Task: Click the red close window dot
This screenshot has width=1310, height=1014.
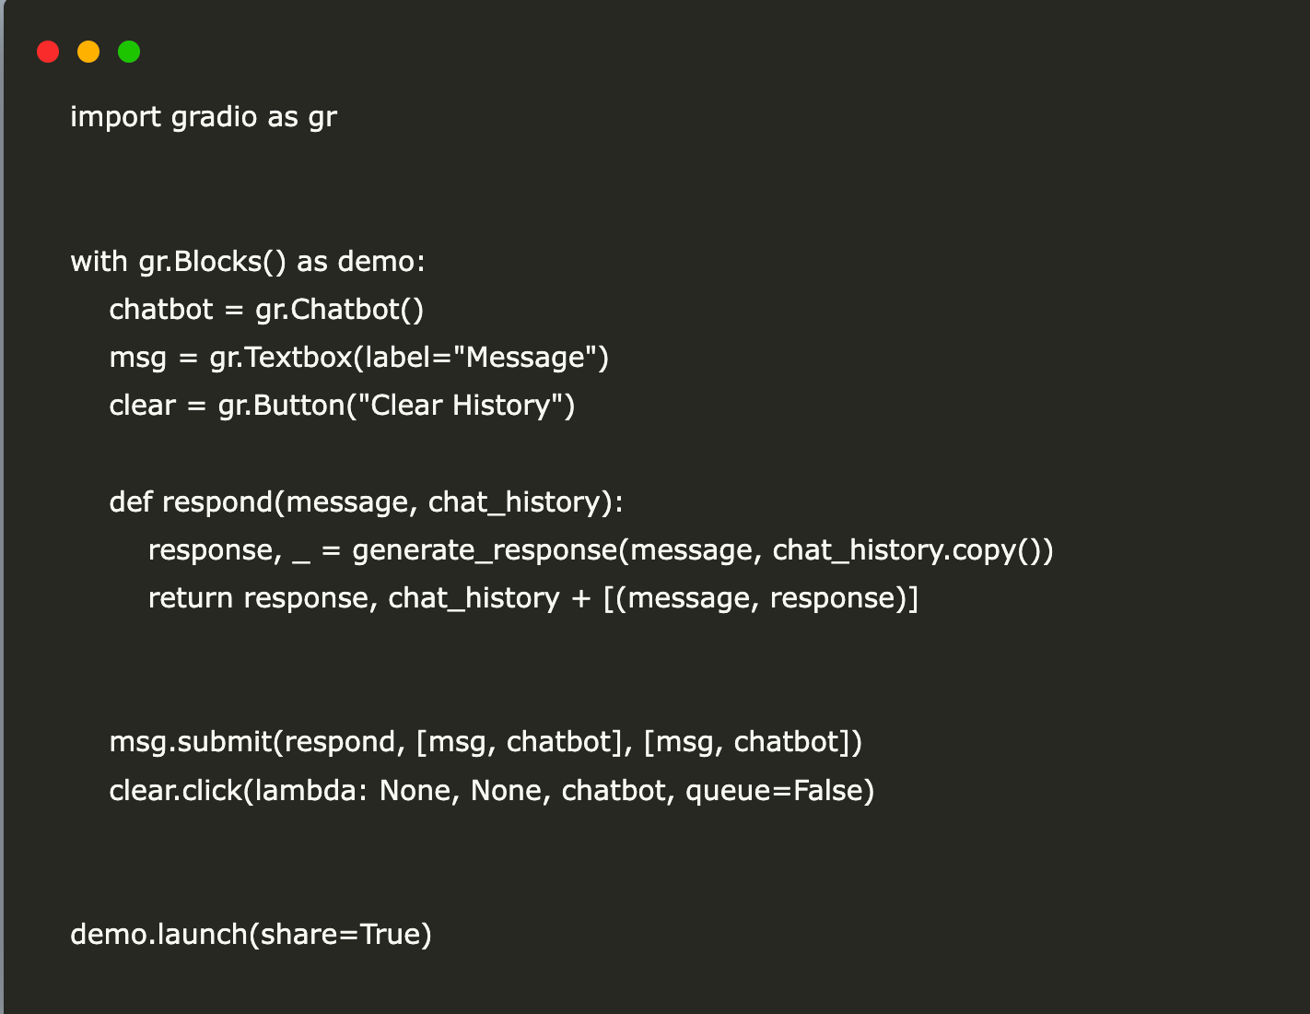Action: tap(48, 52)
